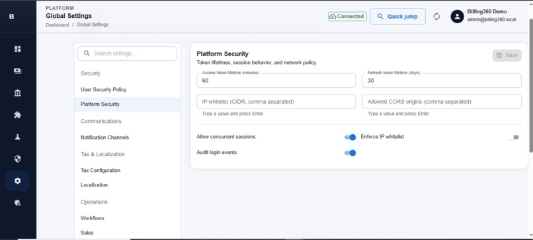Click Access token lifetime field

tap(276, 81)
